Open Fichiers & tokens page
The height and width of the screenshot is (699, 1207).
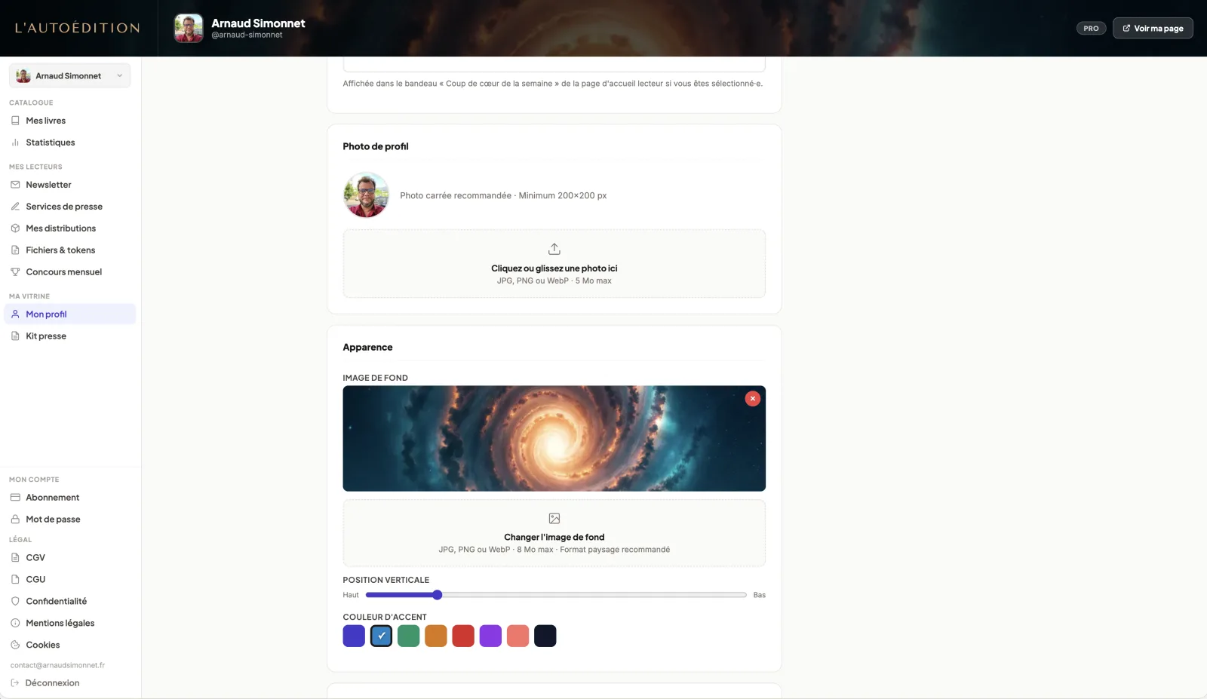click(69, 250)
